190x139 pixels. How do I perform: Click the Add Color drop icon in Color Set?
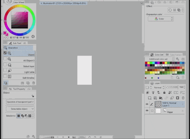(178, 77)
